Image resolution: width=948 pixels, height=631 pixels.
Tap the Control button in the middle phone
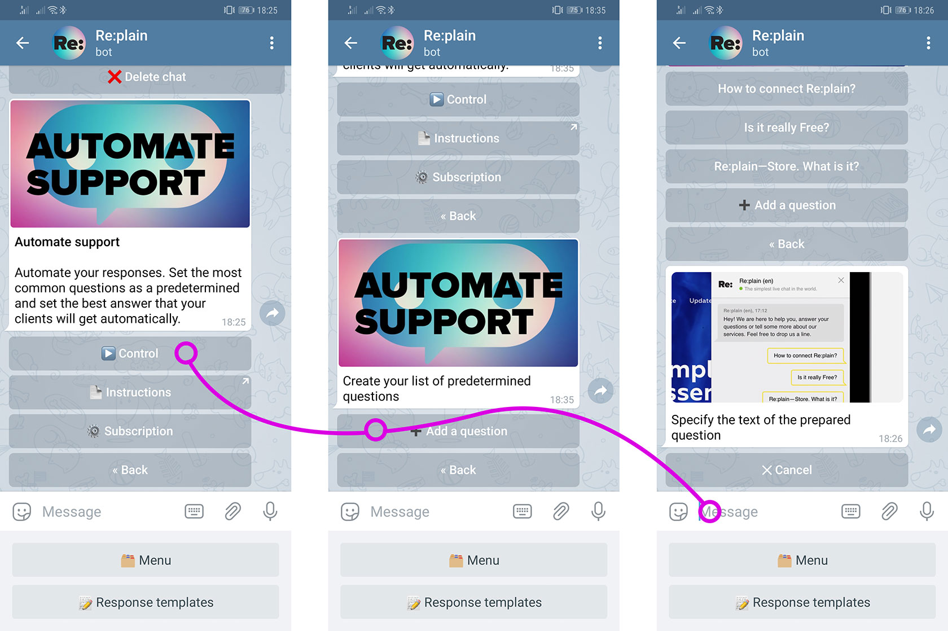[x=458, y=99]
